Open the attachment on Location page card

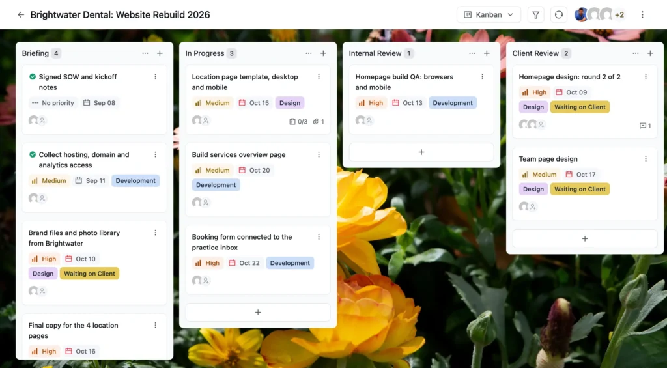319,122
